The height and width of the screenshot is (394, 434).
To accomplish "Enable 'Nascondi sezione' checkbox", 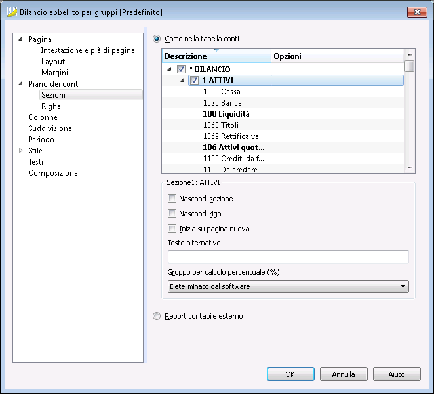I will click(172, 199).
